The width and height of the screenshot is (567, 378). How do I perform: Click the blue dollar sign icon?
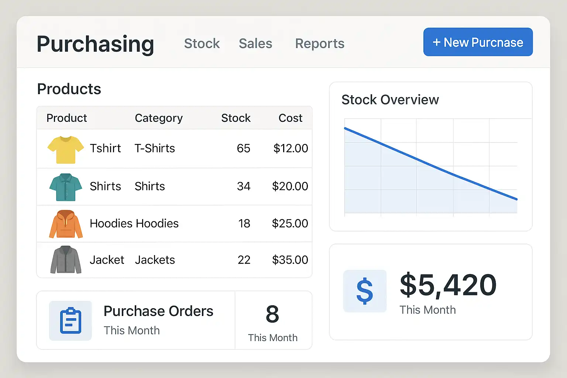pyautogui.click(x=365, y=291)
